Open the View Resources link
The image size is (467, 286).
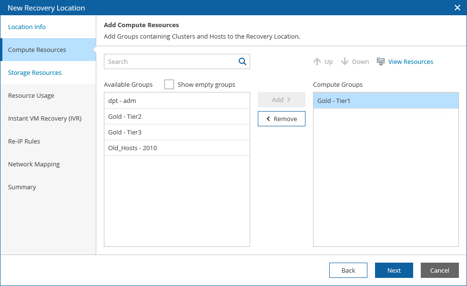click(411, 61)
